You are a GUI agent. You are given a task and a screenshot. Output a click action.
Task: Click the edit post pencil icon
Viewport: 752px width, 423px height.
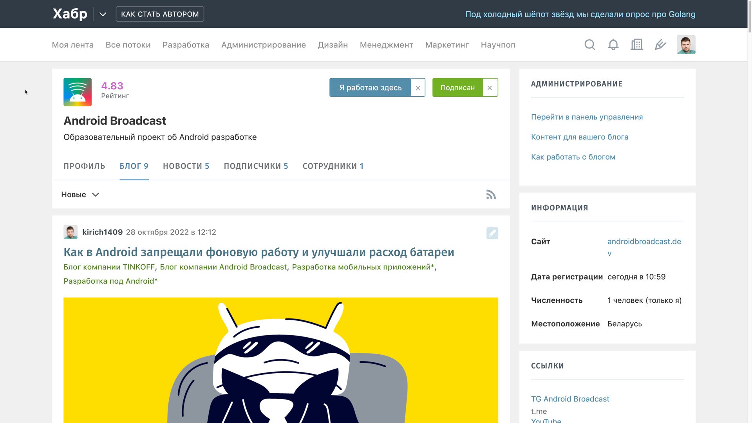coord(492,233)
